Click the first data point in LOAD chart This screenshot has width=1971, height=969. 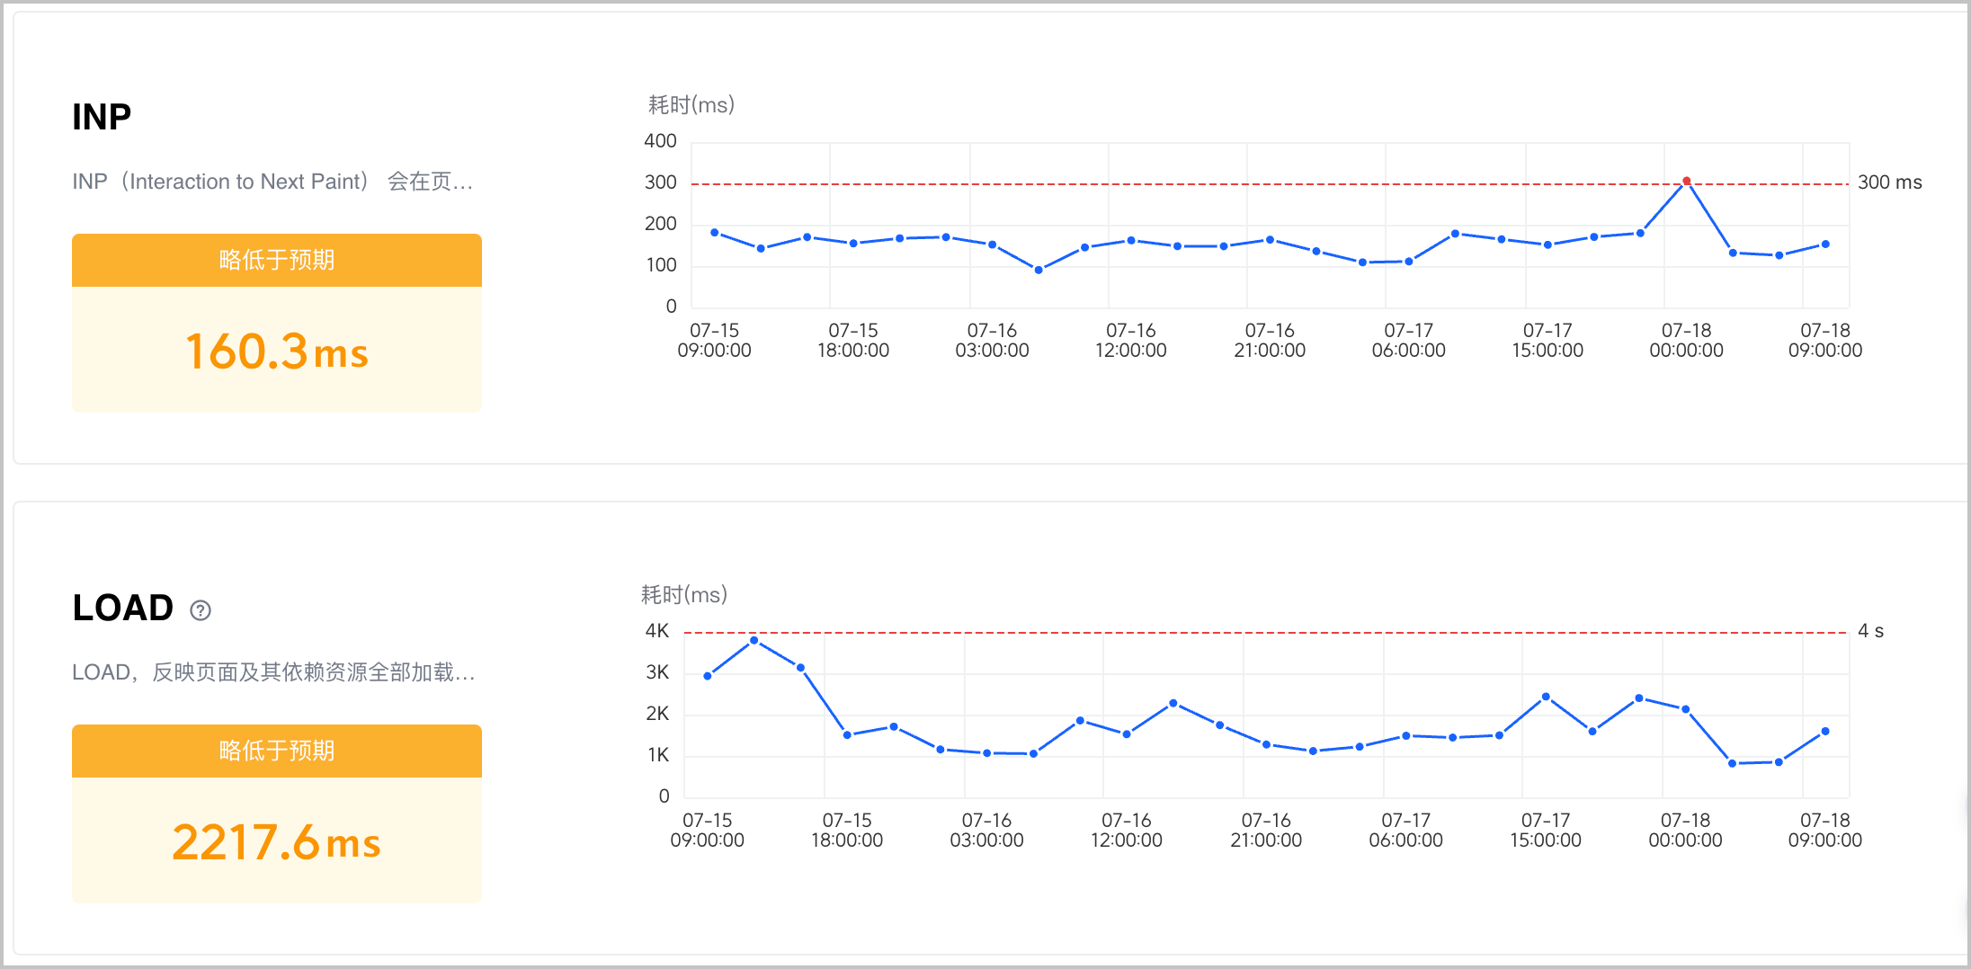point(708,676)
